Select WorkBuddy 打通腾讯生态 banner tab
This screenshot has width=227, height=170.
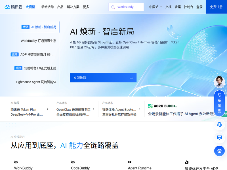tap(39, 41)
